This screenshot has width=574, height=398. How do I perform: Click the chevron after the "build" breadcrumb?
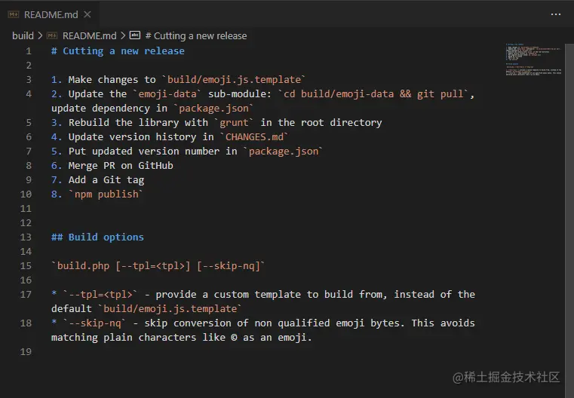click(39, 35)
